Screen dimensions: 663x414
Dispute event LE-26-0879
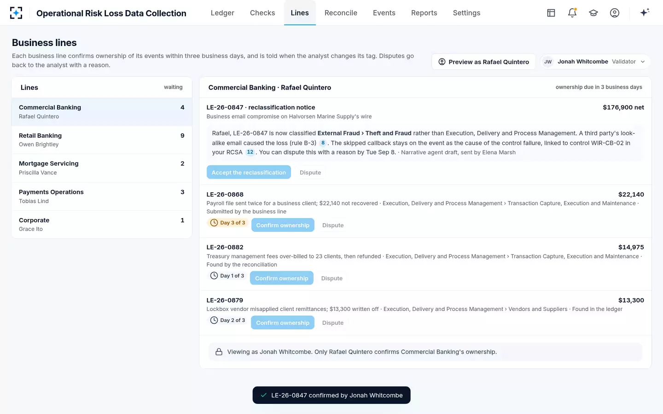(x=333, y=323)
